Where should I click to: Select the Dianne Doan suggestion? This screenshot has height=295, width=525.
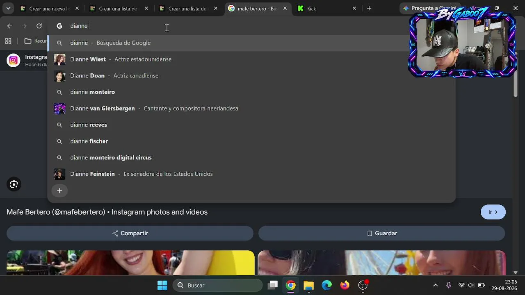pyautogui.click(x=251, y=76)
